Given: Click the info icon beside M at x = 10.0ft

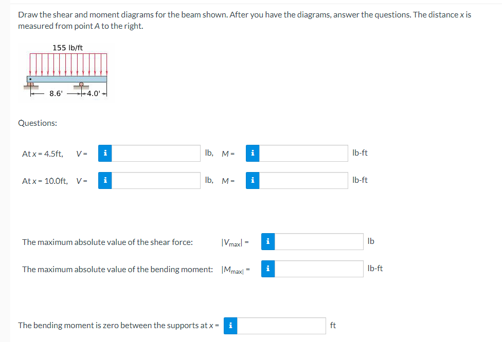Looking at the screenshot, I should [253, 180].
